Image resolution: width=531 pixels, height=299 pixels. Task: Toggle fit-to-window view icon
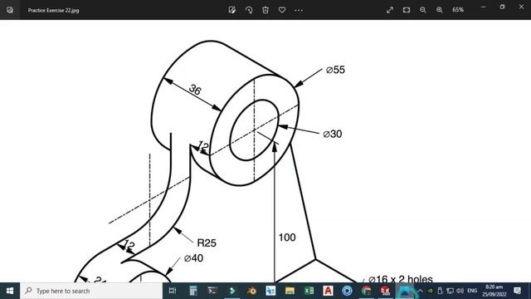coord(407,10)
